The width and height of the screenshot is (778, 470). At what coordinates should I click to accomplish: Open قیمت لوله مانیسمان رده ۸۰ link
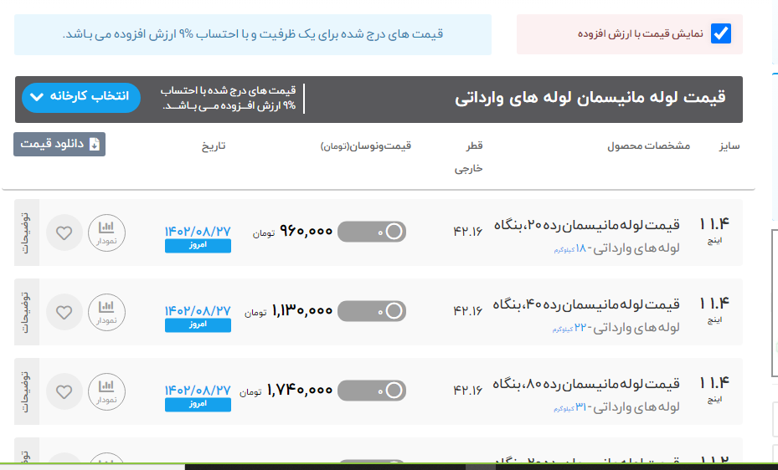[x=587, y=383]
